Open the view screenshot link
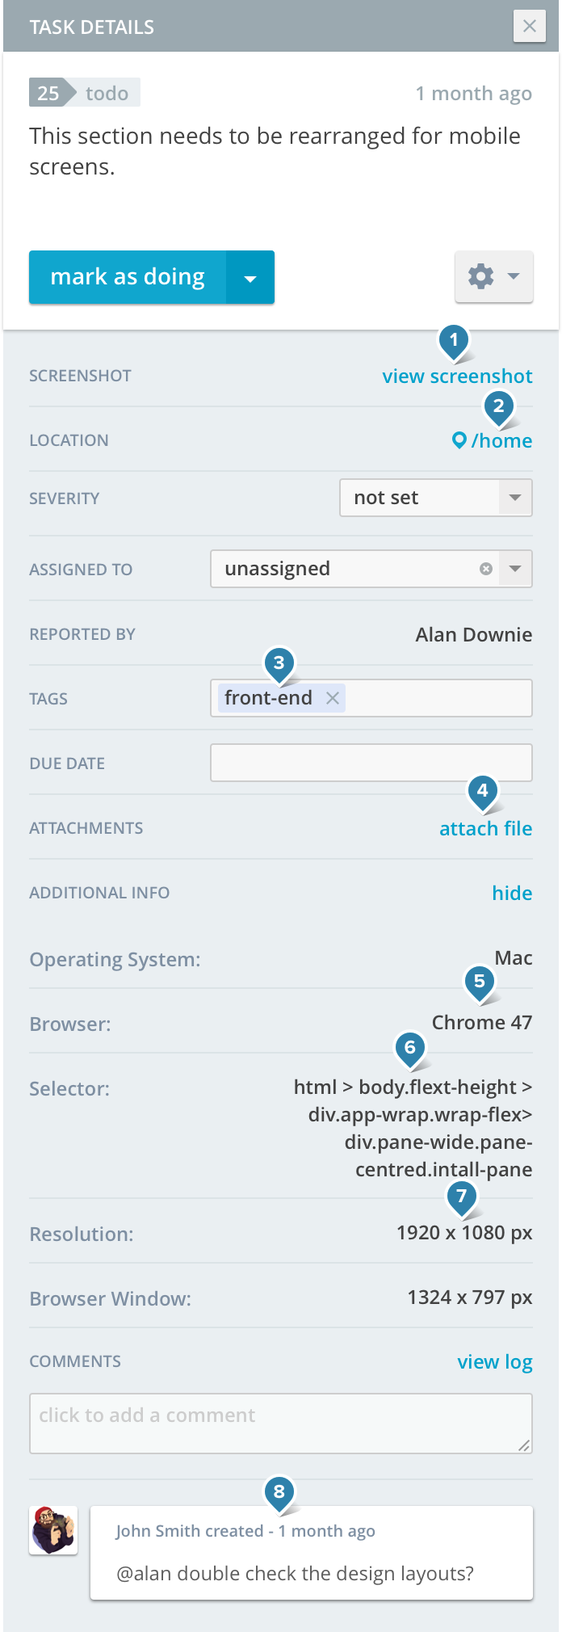 click(x=457, y=376)
